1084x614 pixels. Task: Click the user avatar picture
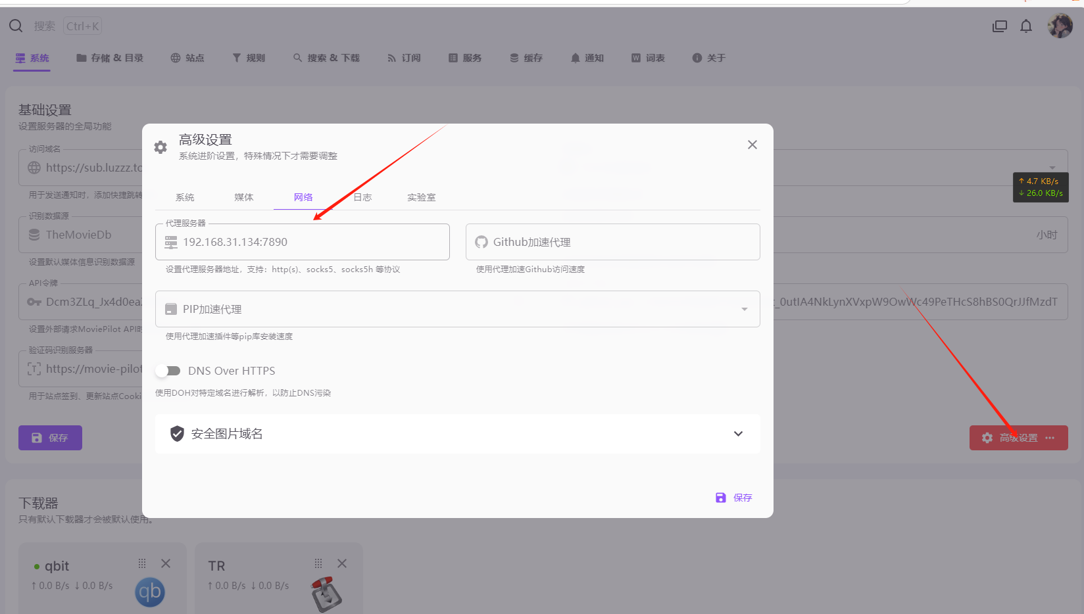click(1060, 26)
